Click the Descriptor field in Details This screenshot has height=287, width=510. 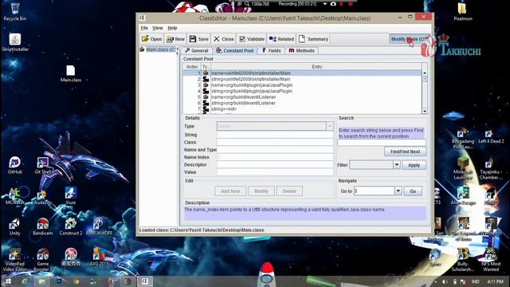tap(275, 165)
